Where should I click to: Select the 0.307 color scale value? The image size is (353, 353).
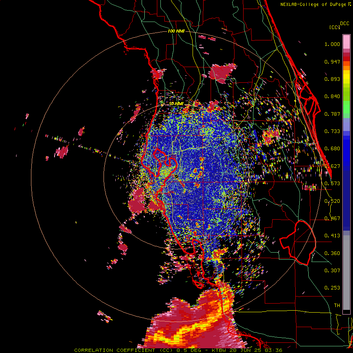332,270
